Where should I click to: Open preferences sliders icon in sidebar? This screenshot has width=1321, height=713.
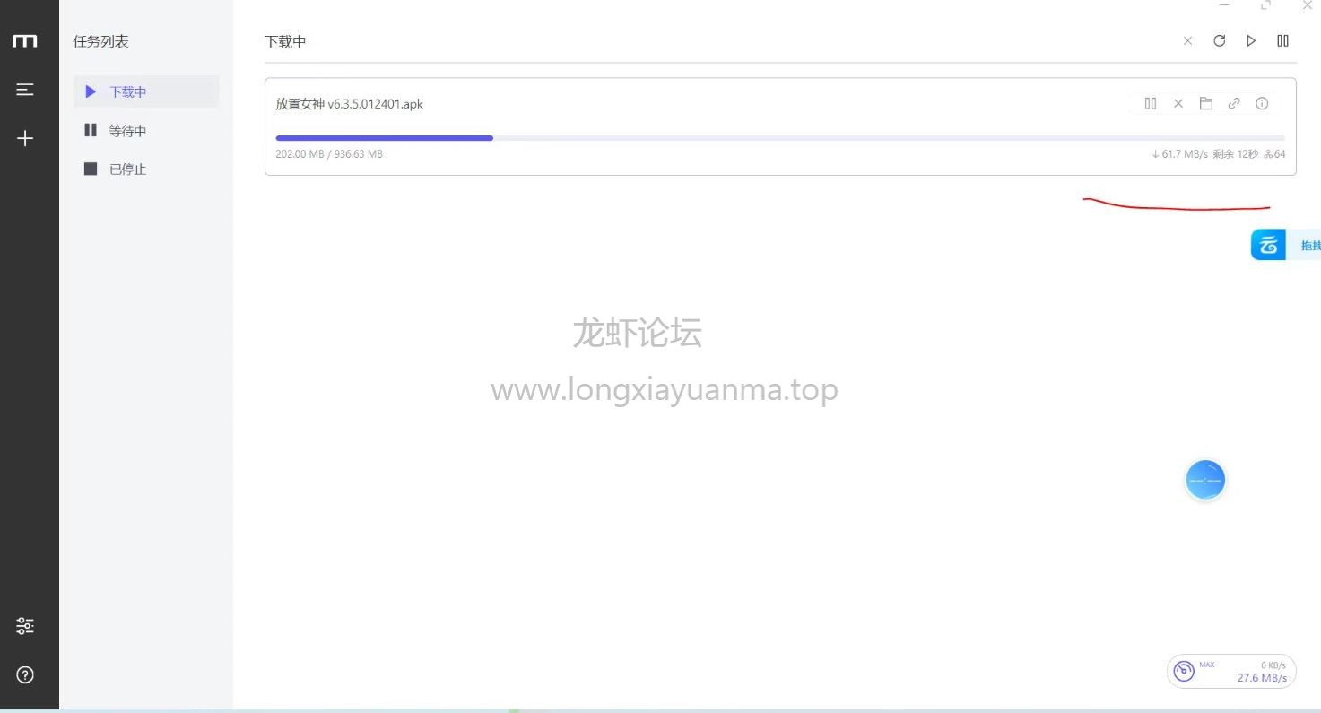click(x=25, y=626)
